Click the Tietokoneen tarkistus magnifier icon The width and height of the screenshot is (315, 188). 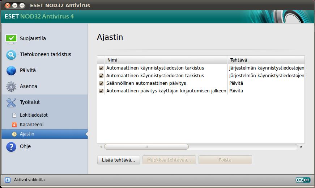[11, 55]
